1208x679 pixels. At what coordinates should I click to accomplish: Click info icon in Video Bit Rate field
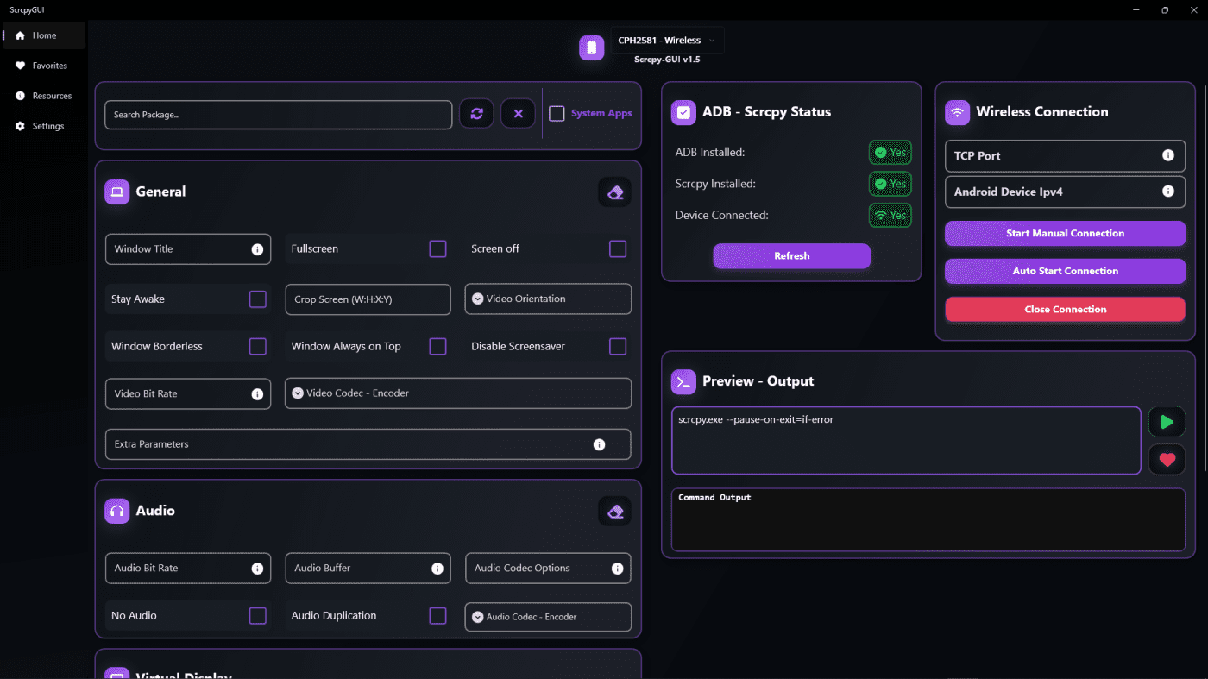coord(257,394)
